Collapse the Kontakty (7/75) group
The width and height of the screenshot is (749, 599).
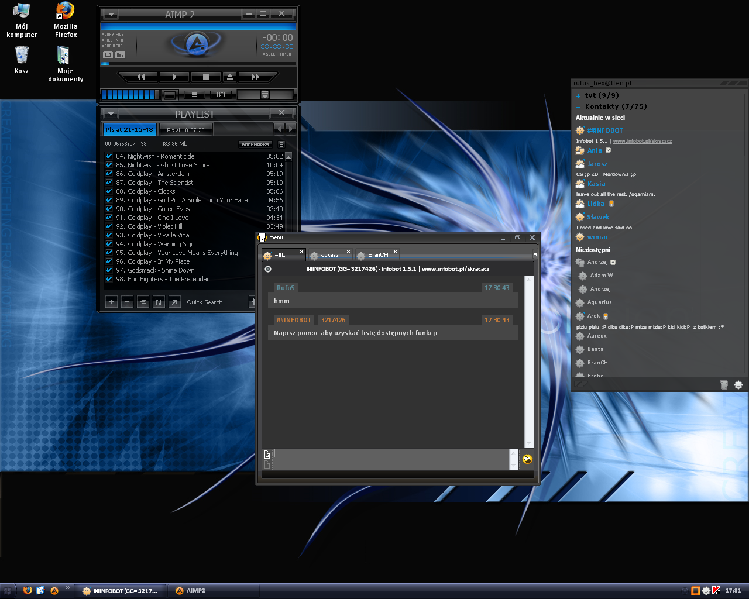[578, 107]
